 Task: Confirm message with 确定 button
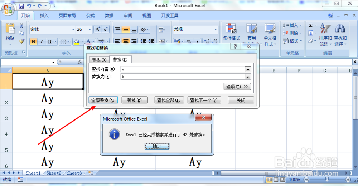point(157,146)
